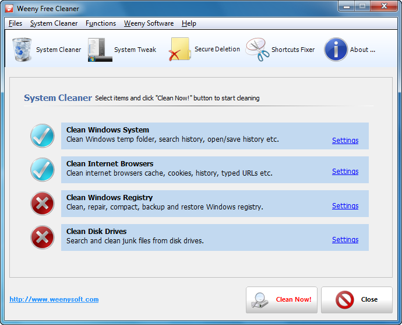Open Settings for Clean Windows Registry
Screen dimensions: 402x325
[345, 205]
